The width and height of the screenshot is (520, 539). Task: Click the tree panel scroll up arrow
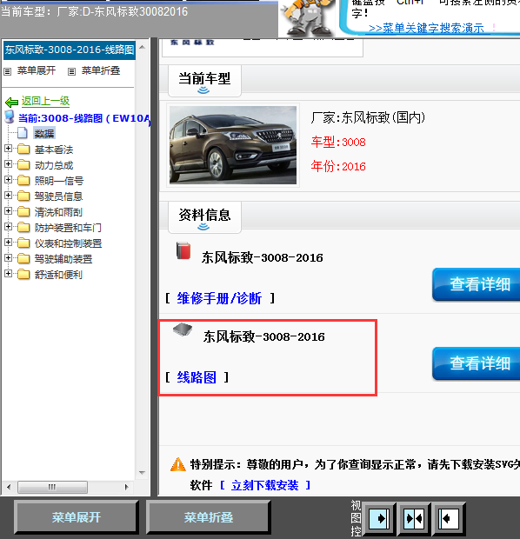142,47
